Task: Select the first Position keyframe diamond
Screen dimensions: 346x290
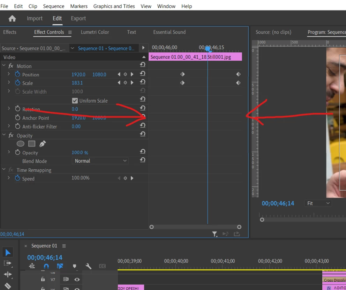Action: coord(182,74)
